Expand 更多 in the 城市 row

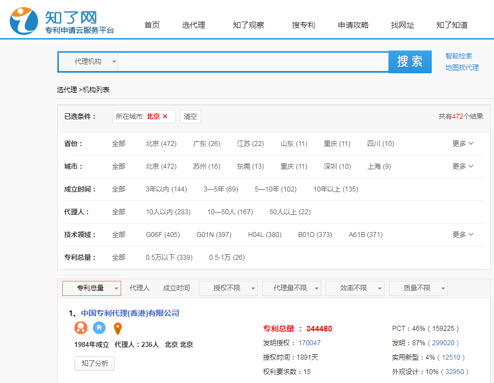coord(463,166)
